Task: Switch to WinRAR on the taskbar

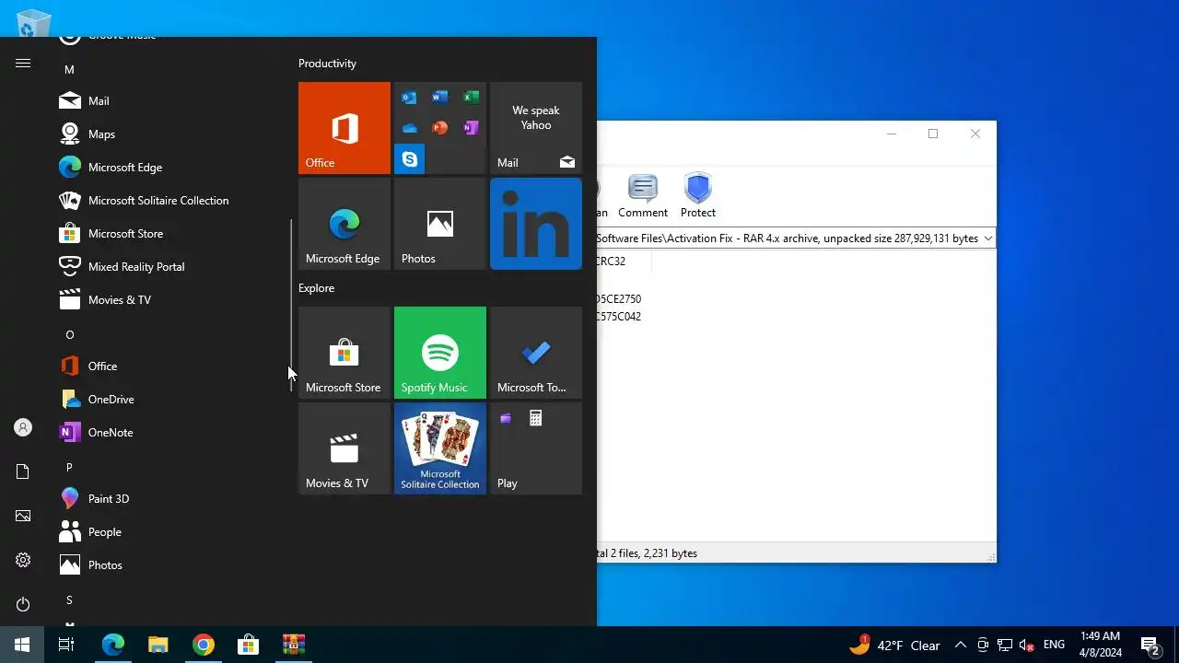Action: tap(294, 645)
